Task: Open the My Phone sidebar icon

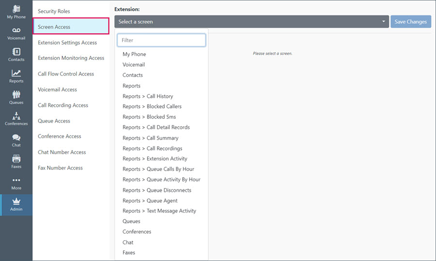Action: point(16,9)
